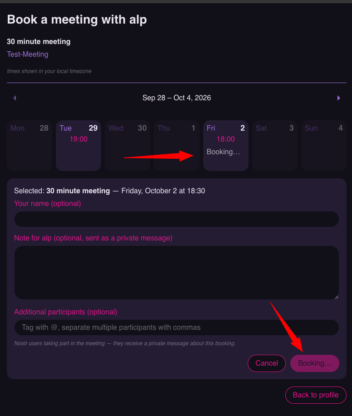Choose the 18:00 slot on Friday
The height and width of the screenshot is (416, 352).
226,139
